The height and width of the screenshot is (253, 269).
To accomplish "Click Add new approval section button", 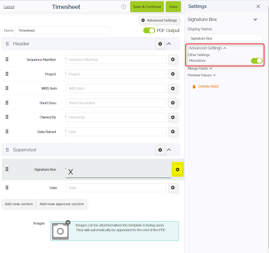I will 61,204.
